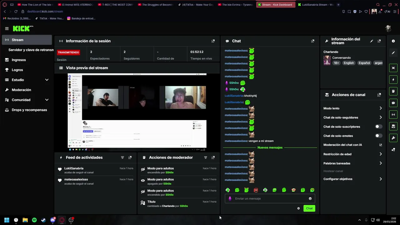Open Discord from the taskbar
400x225 pixels.
point(53,220)
